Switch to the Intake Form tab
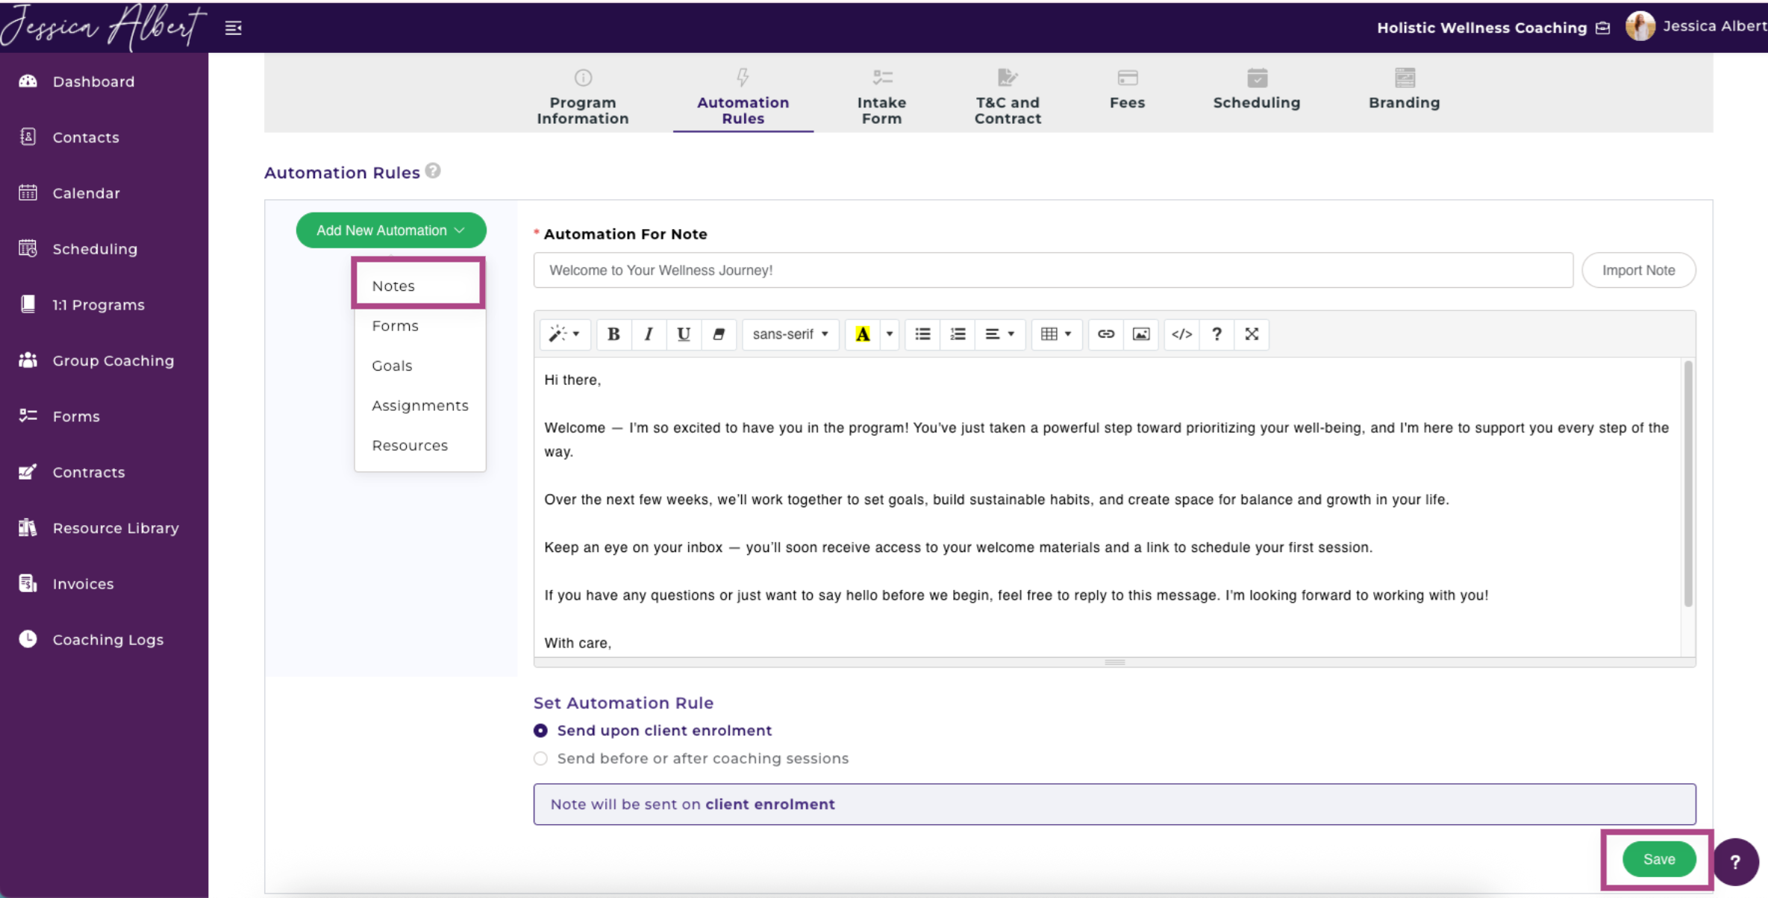The width and height of the screenshot is (1768, 898). 881,97
